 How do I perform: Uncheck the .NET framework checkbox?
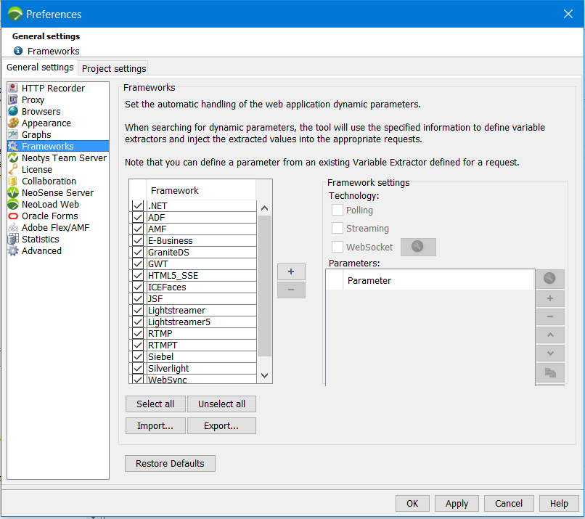(137, 206)
